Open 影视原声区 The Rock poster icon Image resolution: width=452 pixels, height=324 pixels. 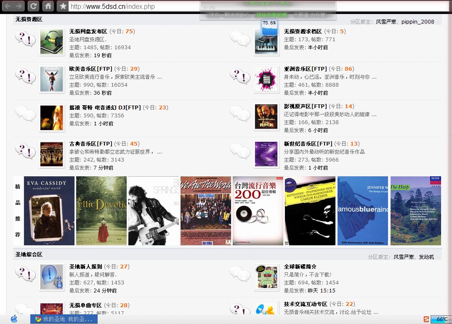(x=266, y=117)
